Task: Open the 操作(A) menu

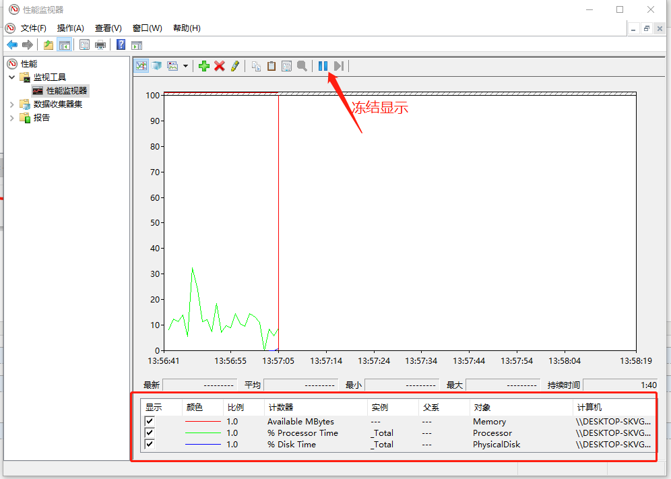Action: point(71,28)
